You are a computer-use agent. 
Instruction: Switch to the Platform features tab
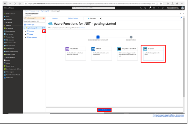[73, 18]
